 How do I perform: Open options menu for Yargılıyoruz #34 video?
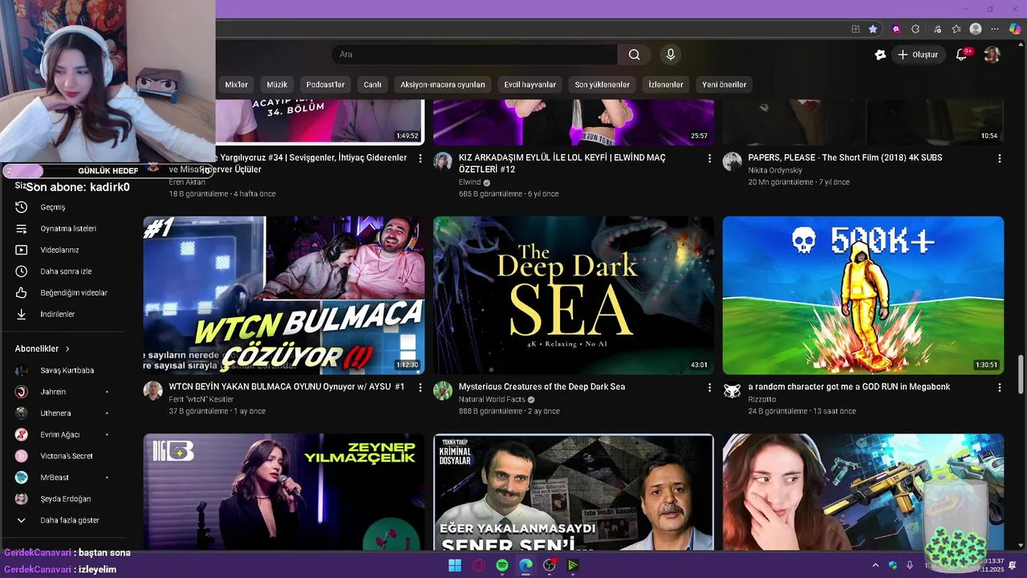(x=420, y=159)
